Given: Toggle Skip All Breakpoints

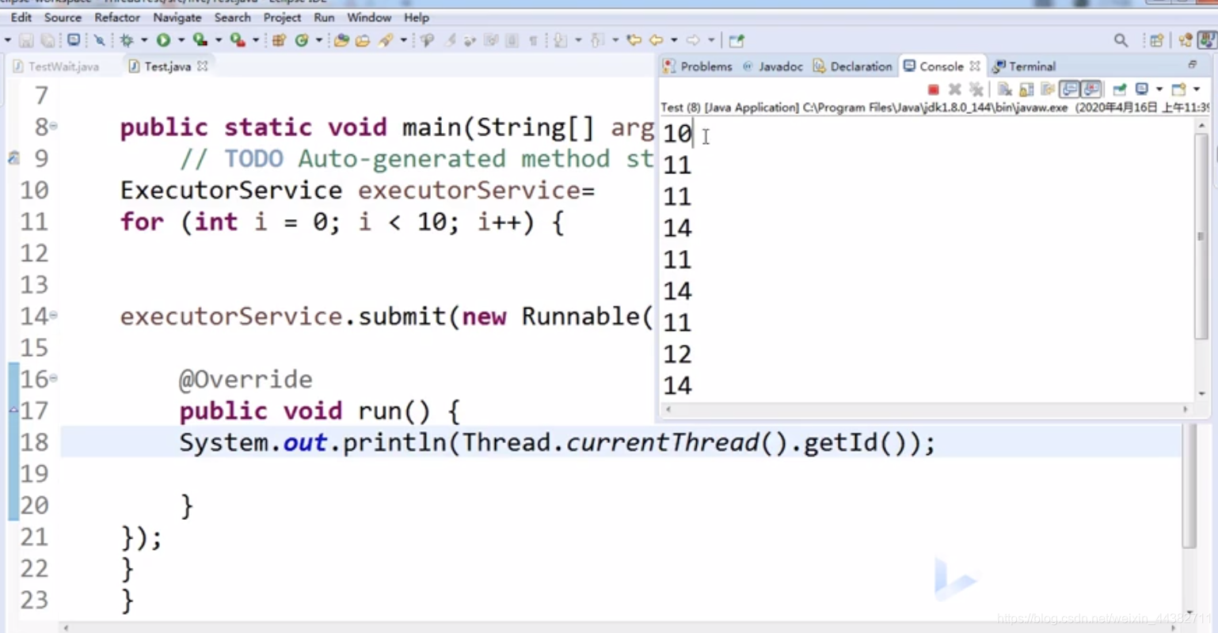Looking at the screenshot, I should coord(101,40).
